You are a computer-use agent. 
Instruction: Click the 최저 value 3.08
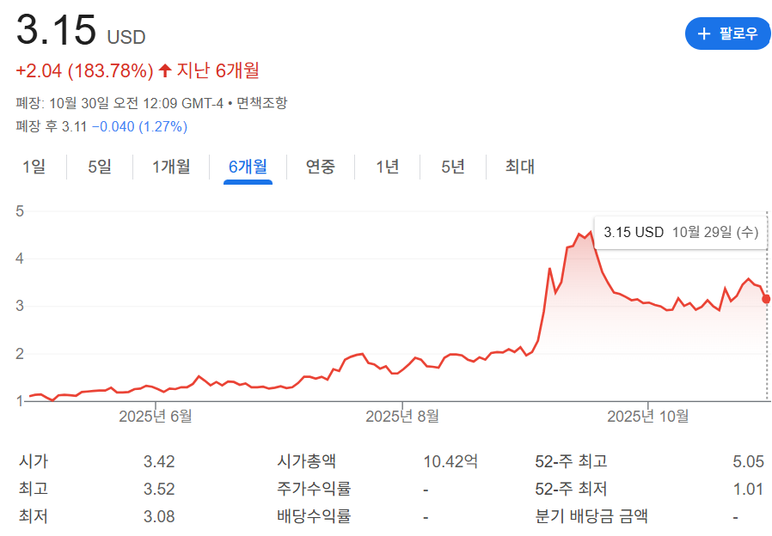pos(159,516)
